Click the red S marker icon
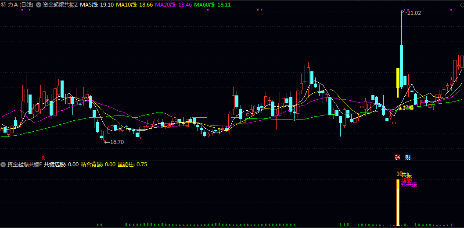The height and width of the screenshot is (228, 464). point(43,157)
